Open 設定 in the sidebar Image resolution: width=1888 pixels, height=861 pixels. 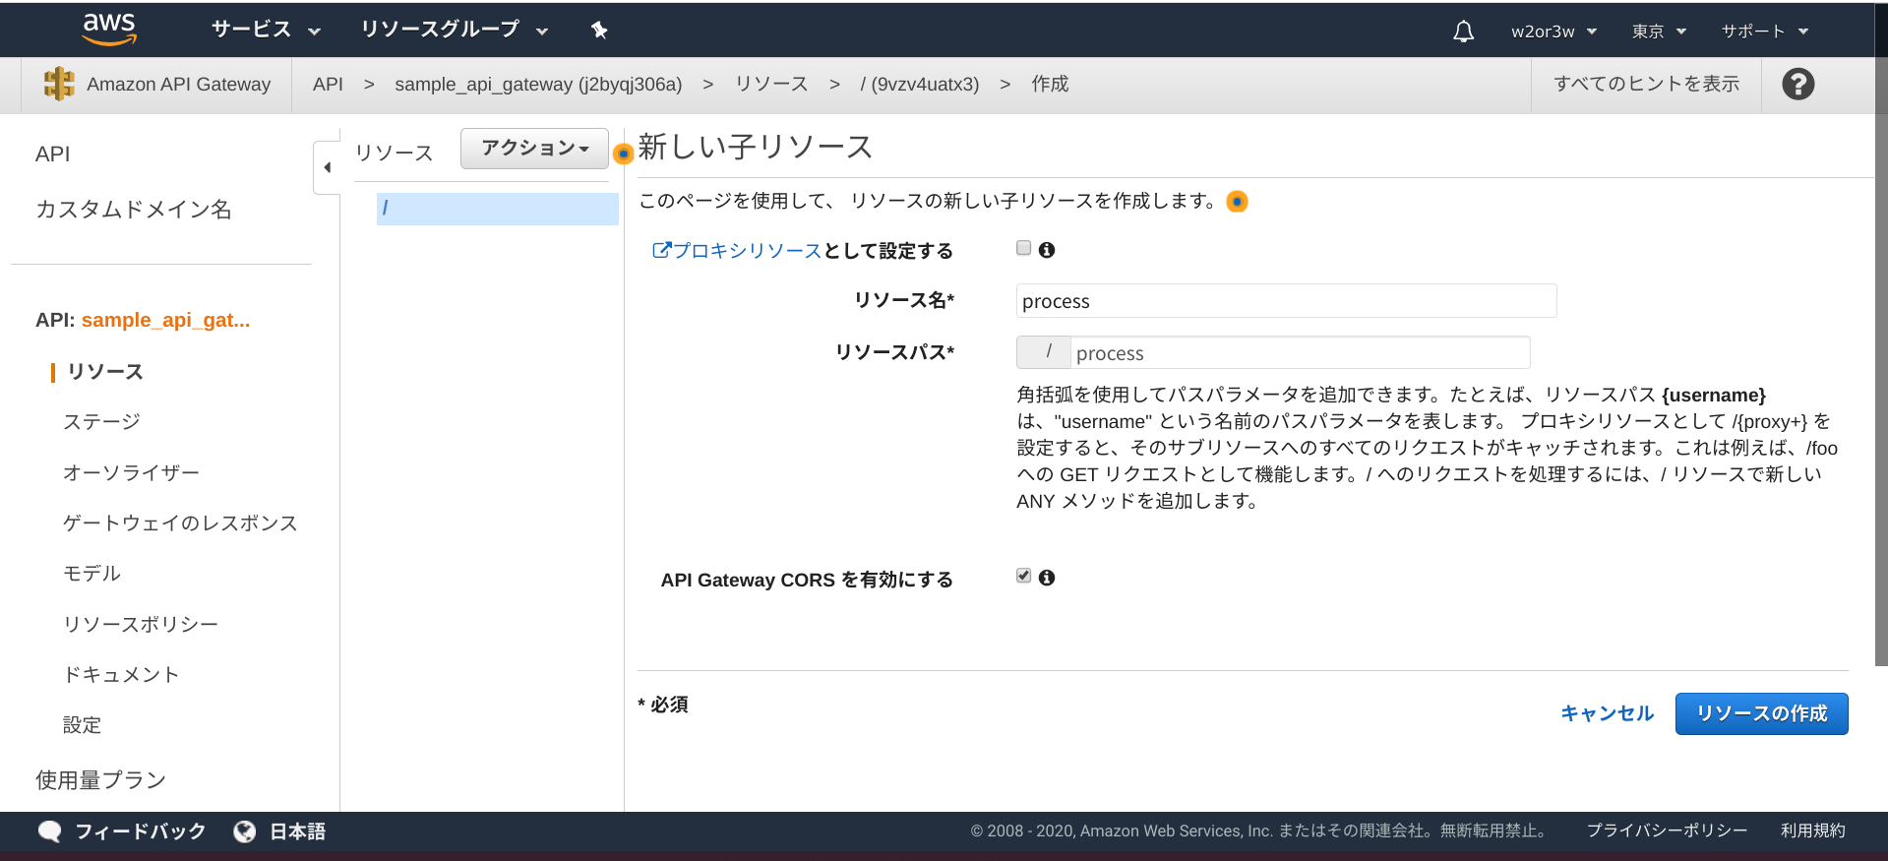point(82,725)
